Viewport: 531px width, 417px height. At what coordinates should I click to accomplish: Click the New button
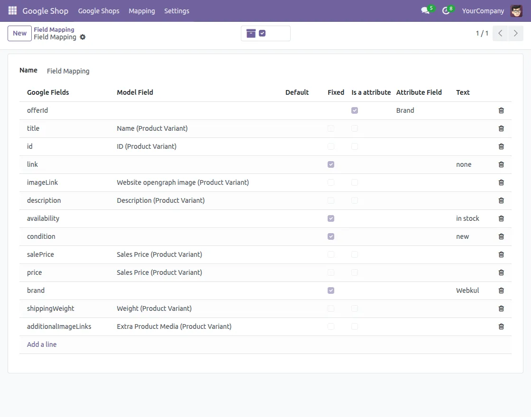pyautogui.click(x=19, y=33)
